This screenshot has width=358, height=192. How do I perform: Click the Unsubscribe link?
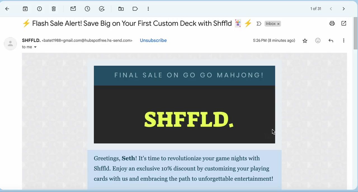pyautogui.click(x=153, y=40)
